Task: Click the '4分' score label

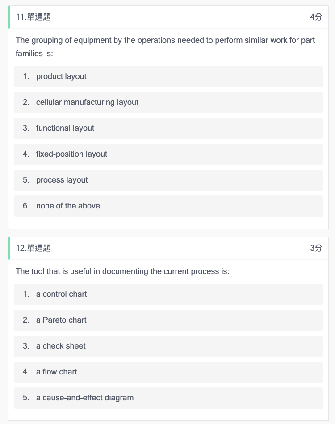Action: (x=316, y=17)
